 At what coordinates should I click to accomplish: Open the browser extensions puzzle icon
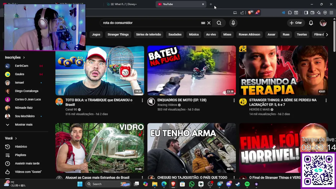click(290, 13)
